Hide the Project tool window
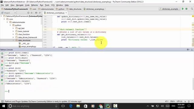This screenshot has height=109, width=194. [x=40, y=13]
